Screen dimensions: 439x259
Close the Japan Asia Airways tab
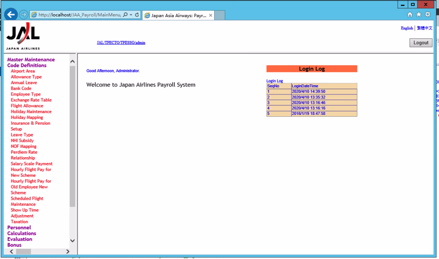pos(211,15)
